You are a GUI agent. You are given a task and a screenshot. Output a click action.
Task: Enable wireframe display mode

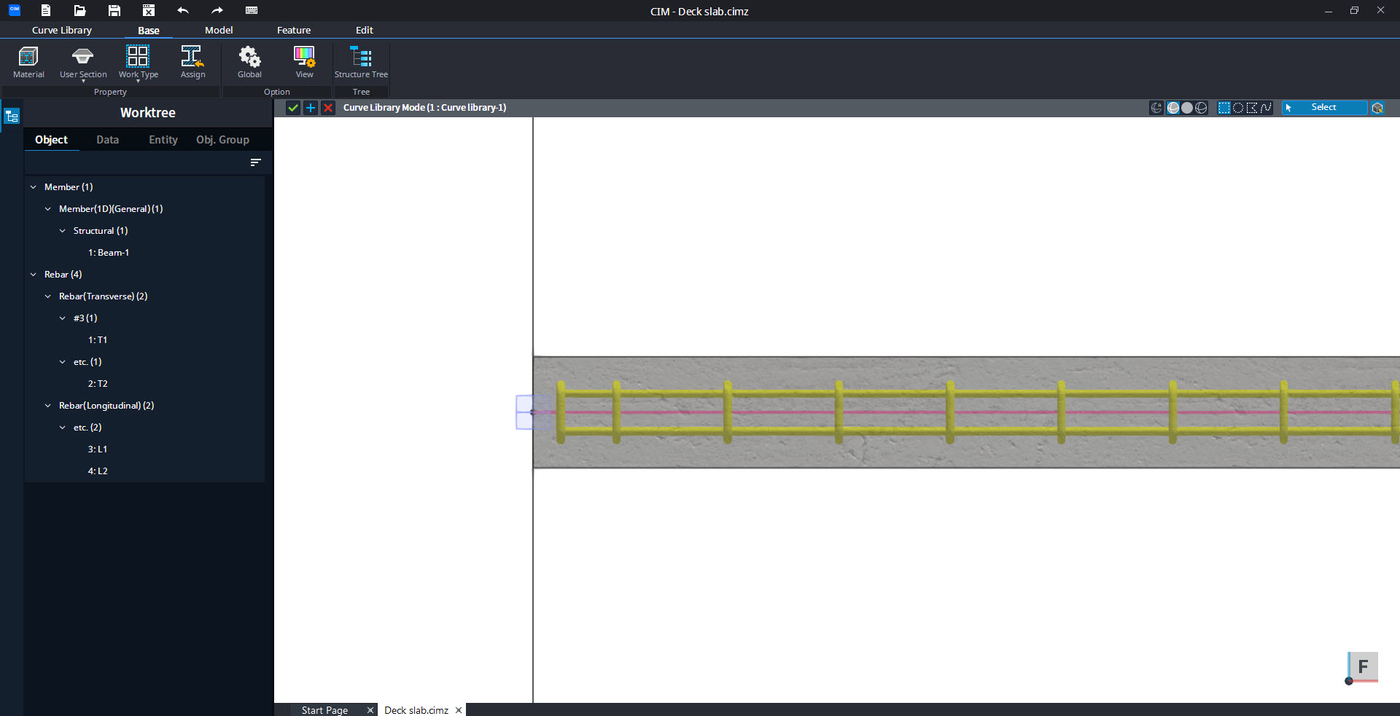[1201, 108]
